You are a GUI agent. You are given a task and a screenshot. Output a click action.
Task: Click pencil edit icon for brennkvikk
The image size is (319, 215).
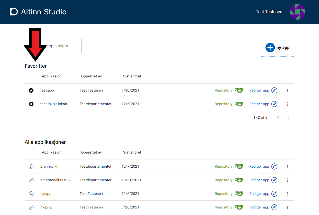tap(274, 166)
